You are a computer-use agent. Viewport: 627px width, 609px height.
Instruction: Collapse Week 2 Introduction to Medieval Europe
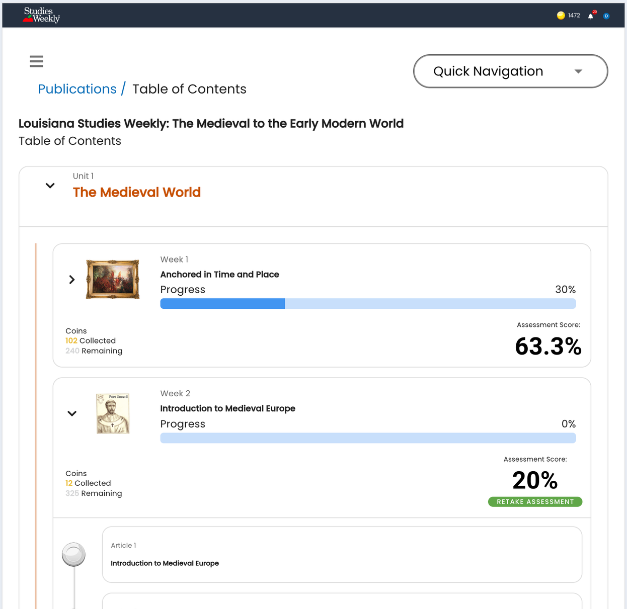click(x=72, y=414)
